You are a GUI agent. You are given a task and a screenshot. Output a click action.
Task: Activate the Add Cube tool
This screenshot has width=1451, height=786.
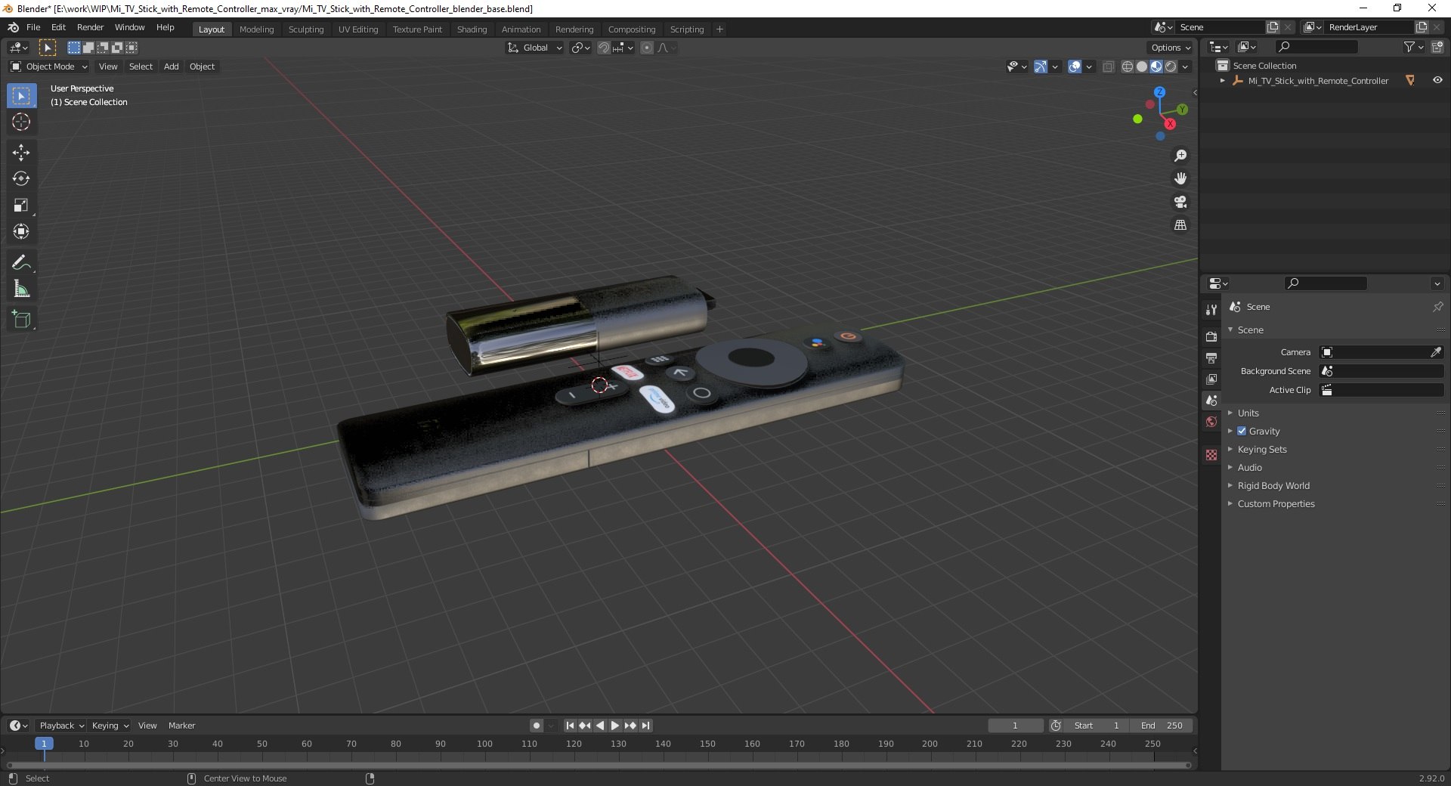21,320
